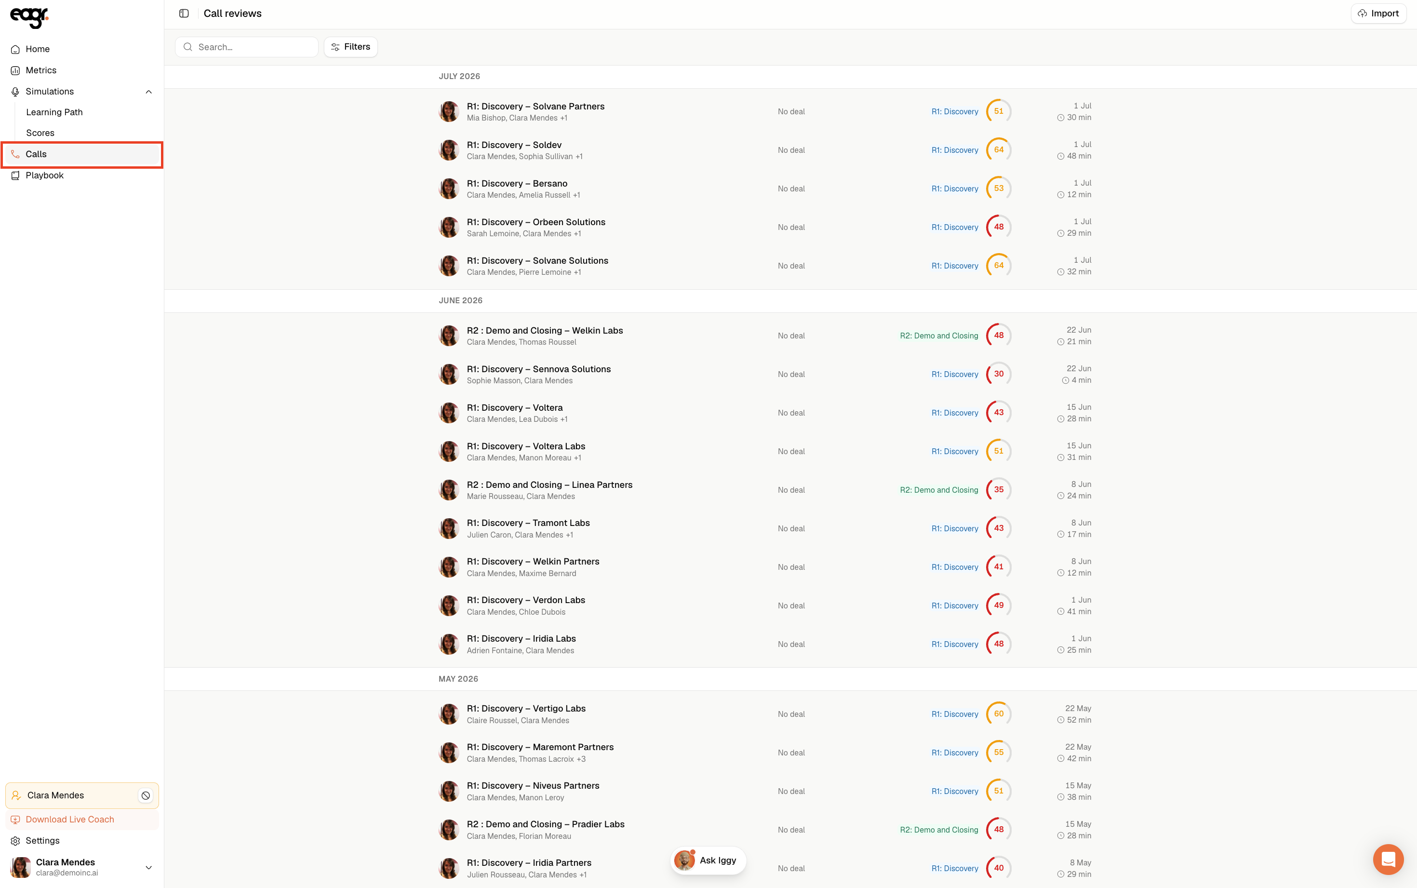Open call R1: Discovery – Voltera Labs
This screenshot has height=888, width=1417.
525,446
